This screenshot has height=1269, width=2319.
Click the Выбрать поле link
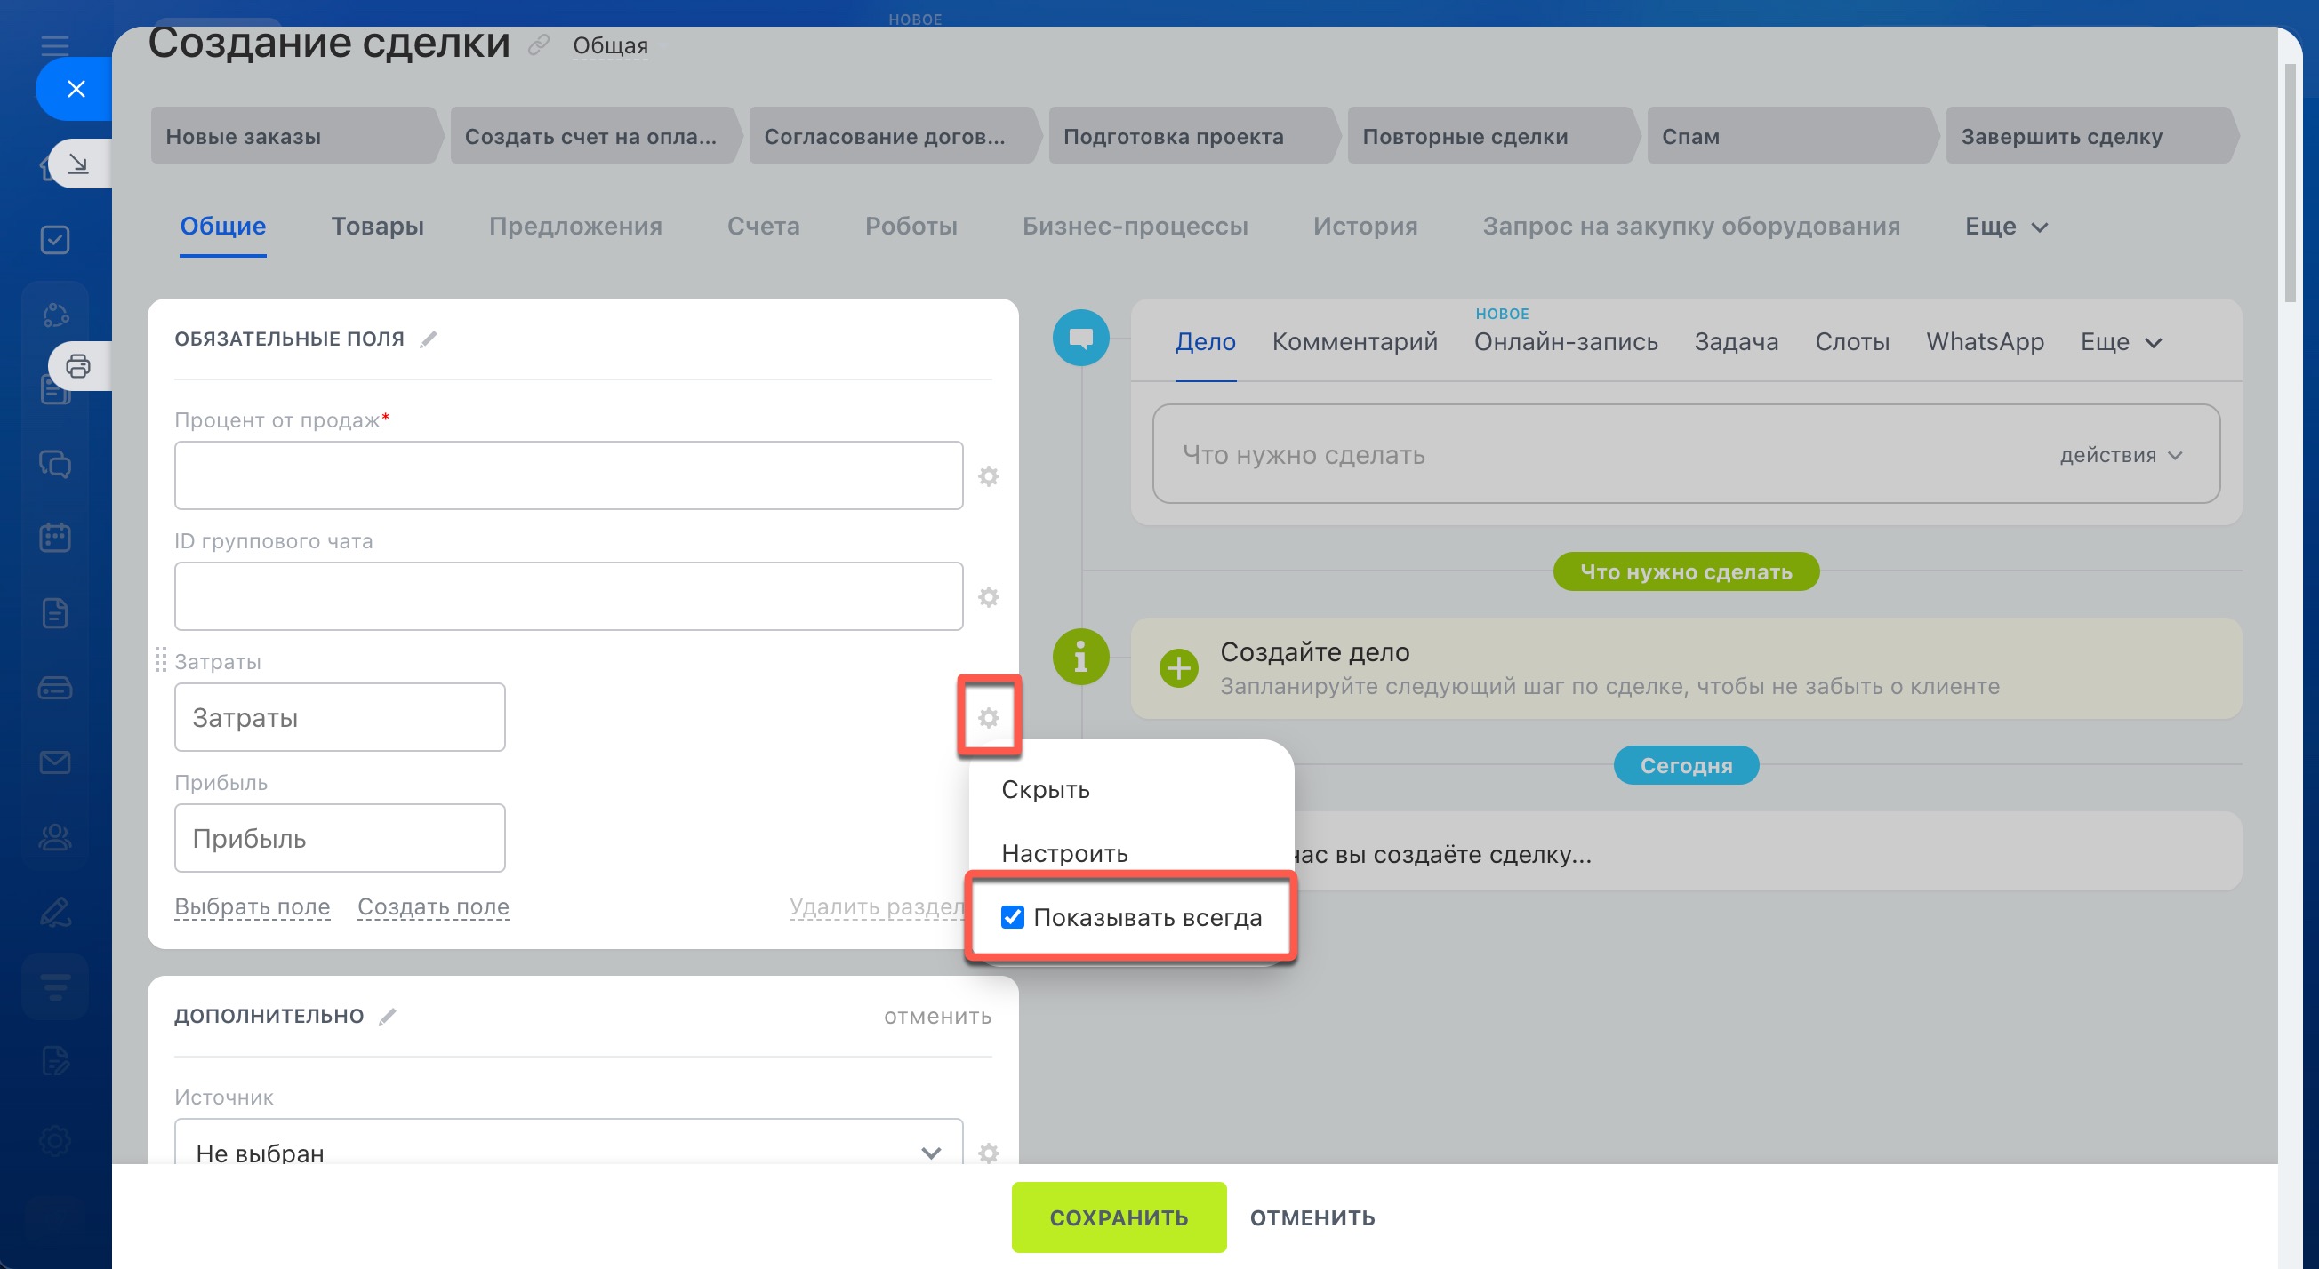(x=252, y=906)
